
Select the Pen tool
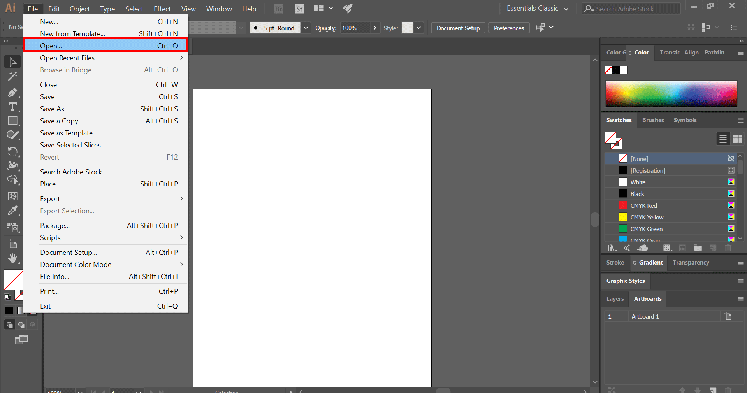pyautogui.click(x=12, y=93)
